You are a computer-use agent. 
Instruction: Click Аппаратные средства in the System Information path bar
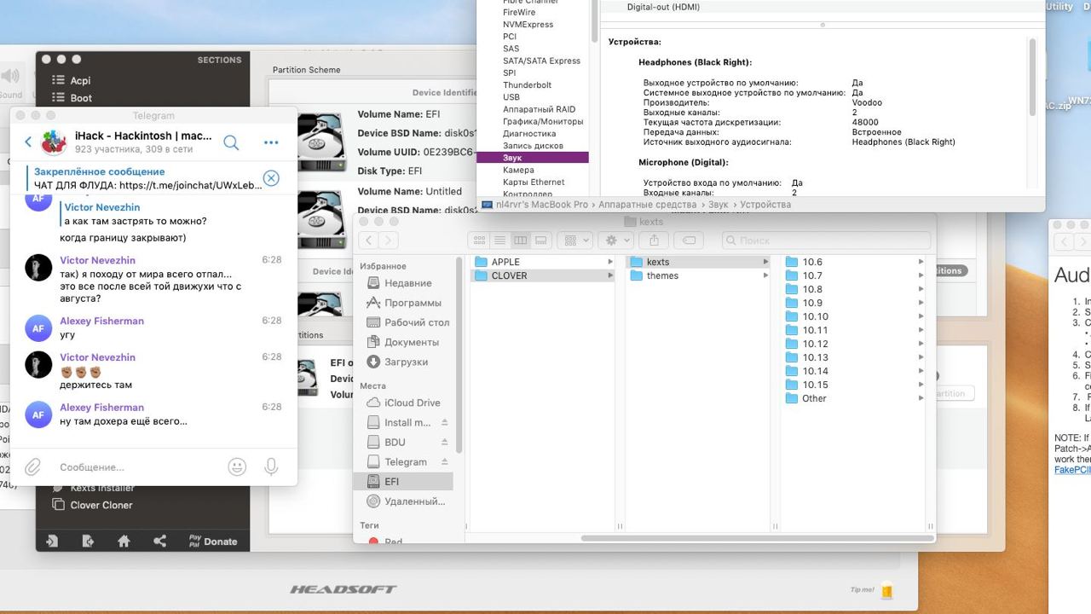(x=648, y=205)
